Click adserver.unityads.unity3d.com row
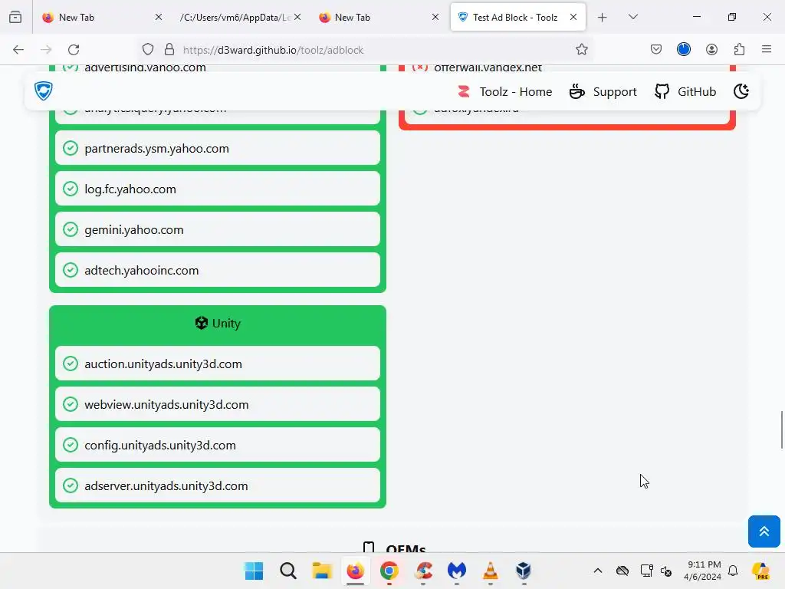Viewport: 785px width, 589px height. pos(217,485)
